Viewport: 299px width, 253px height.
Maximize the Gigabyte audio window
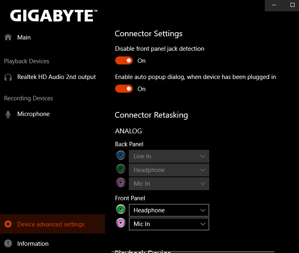click(292, 5)
